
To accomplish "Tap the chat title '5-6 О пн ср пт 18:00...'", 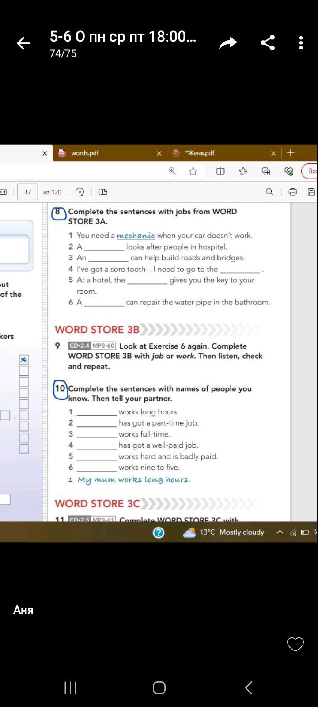I will click(x=123, y=37).
